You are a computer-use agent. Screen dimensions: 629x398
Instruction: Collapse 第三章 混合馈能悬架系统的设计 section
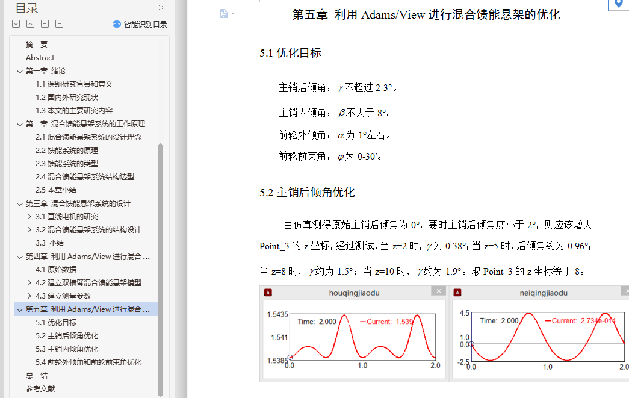[20, 204]
